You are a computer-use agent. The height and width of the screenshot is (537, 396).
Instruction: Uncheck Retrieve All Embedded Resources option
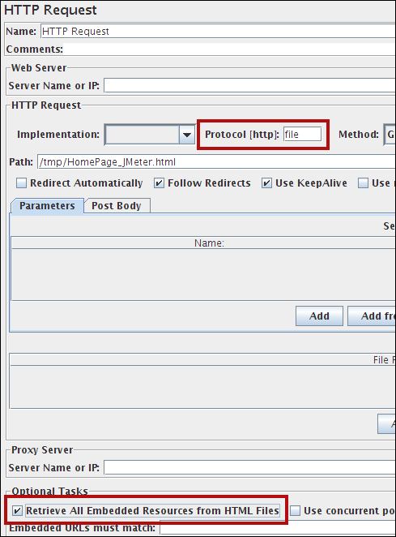(17, 511)
